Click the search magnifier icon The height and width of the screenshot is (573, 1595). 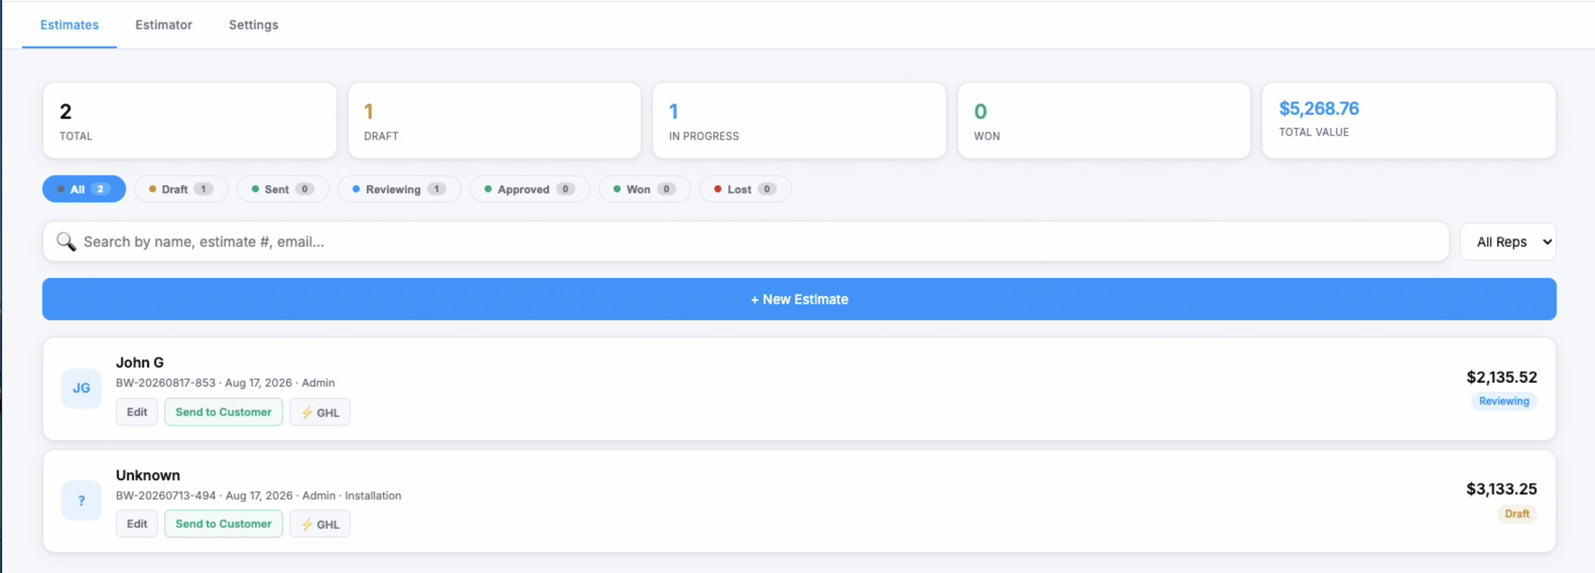67,242
